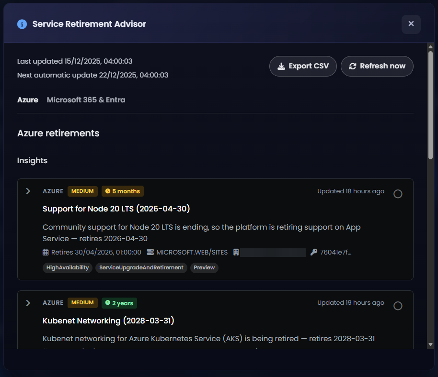Expand the Kubenet Networking card

pyautogui.click(x=28, y=303)
